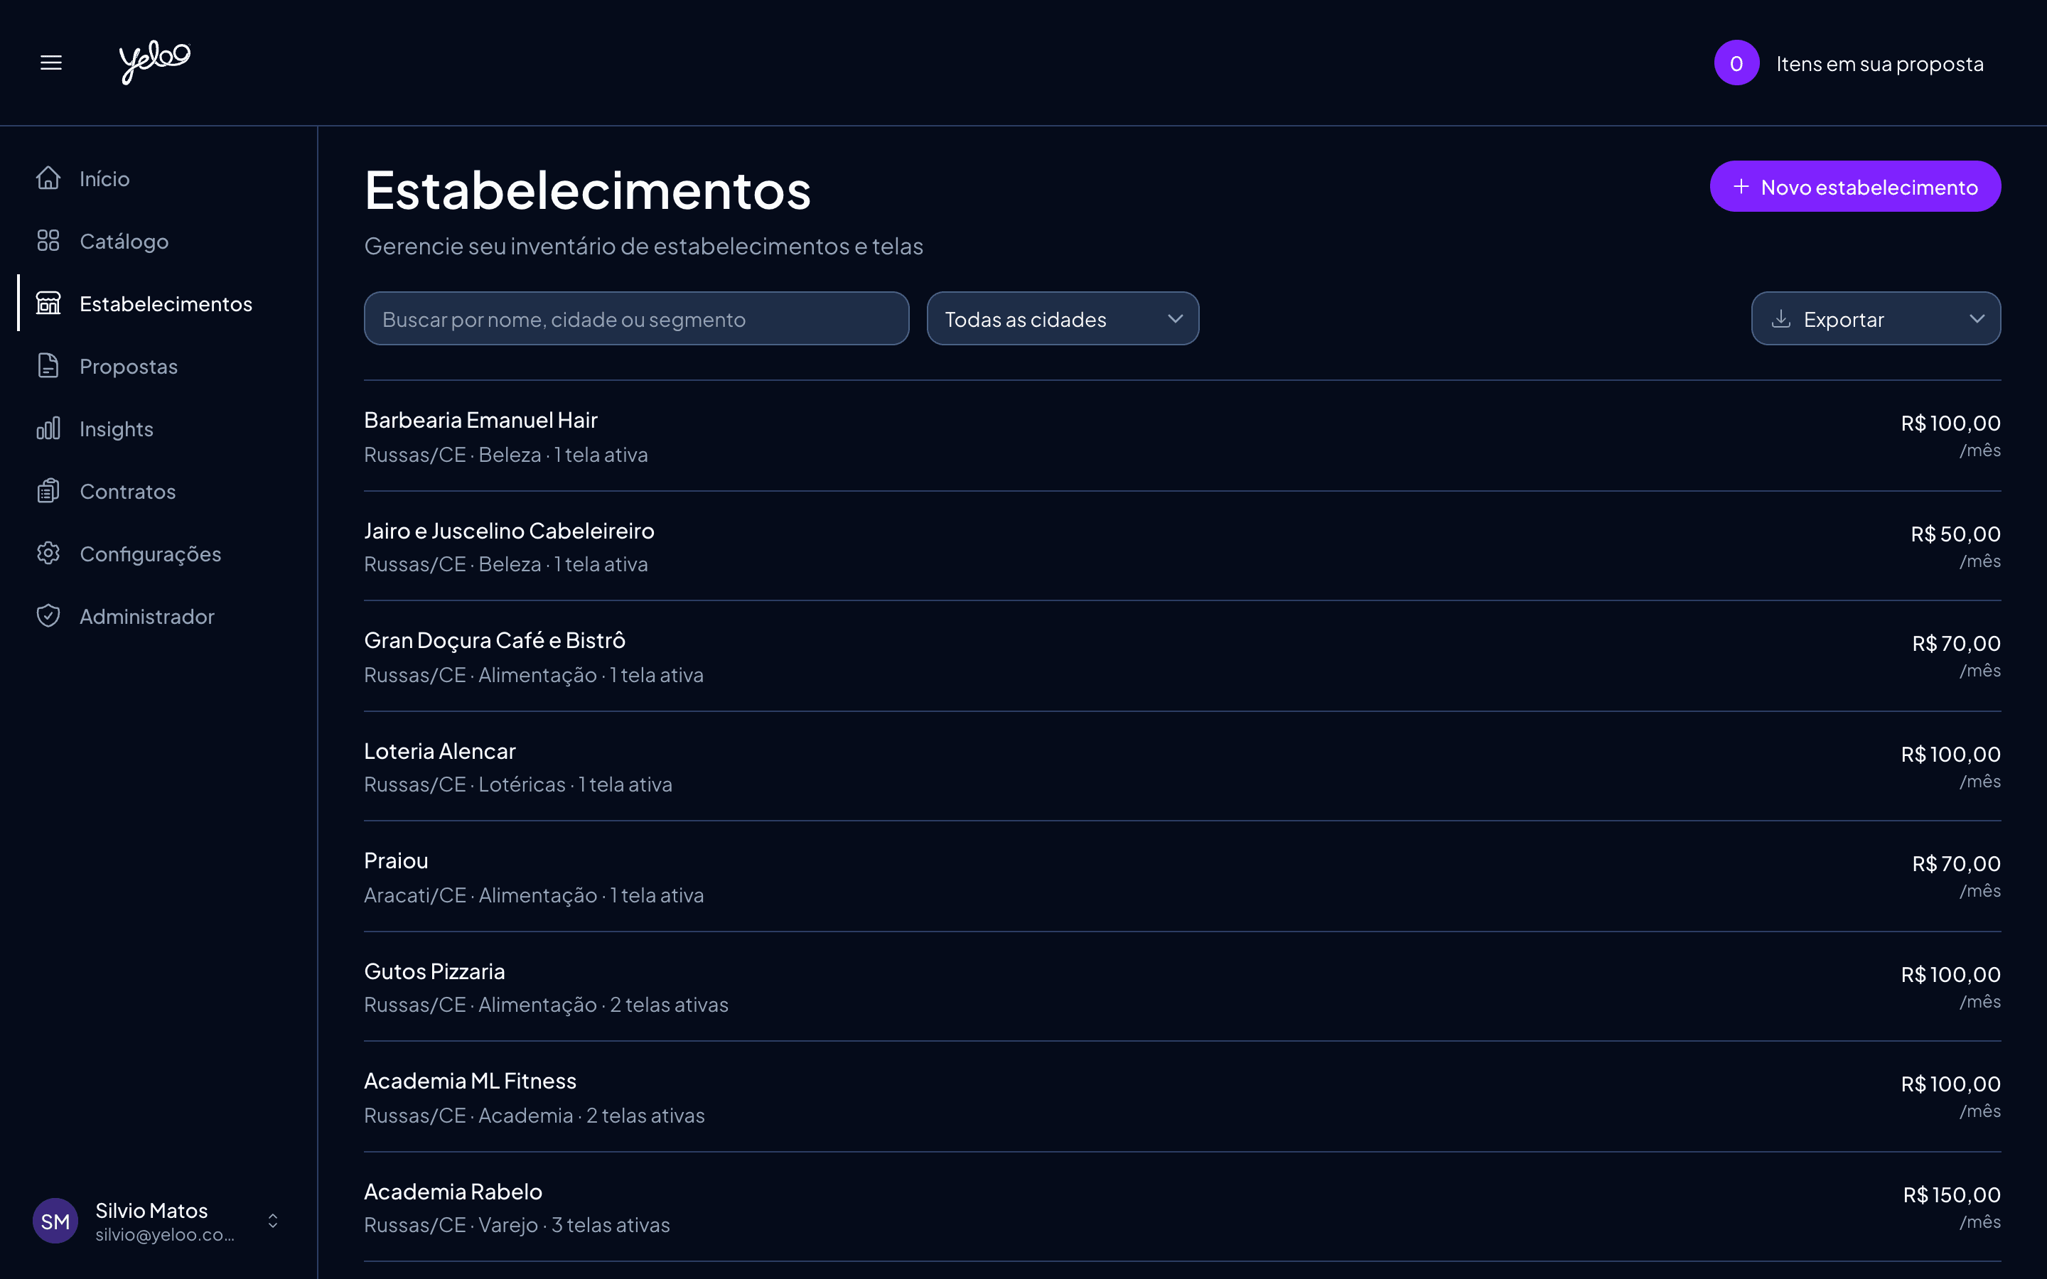2047x1279 pixels.
Task: Click Novo estabelecimento button
Action: (1855, 186)
